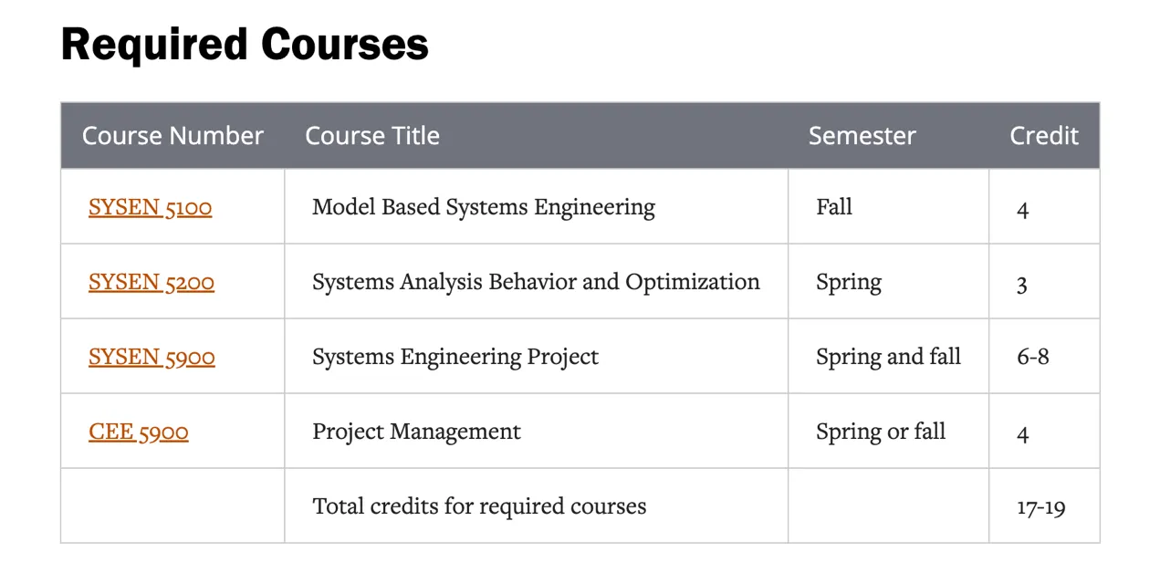
Task: Select the Course Title column header
Action: [372, 136]
